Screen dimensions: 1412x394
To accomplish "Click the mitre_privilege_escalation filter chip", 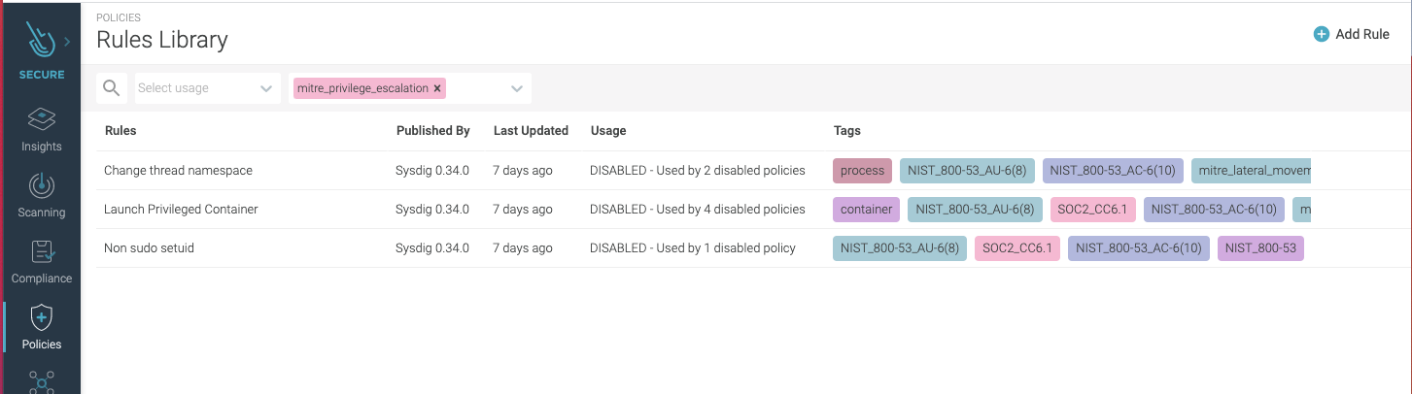I will click(x=369, y=88).
